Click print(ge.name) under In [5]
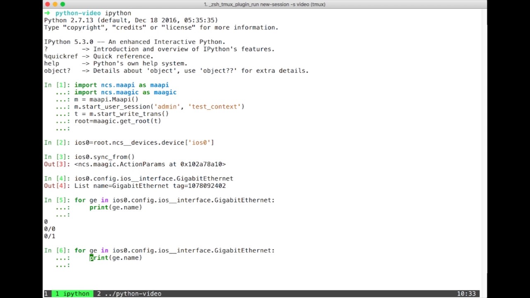This screenshot has width=530, height=298. click(116, 207)
